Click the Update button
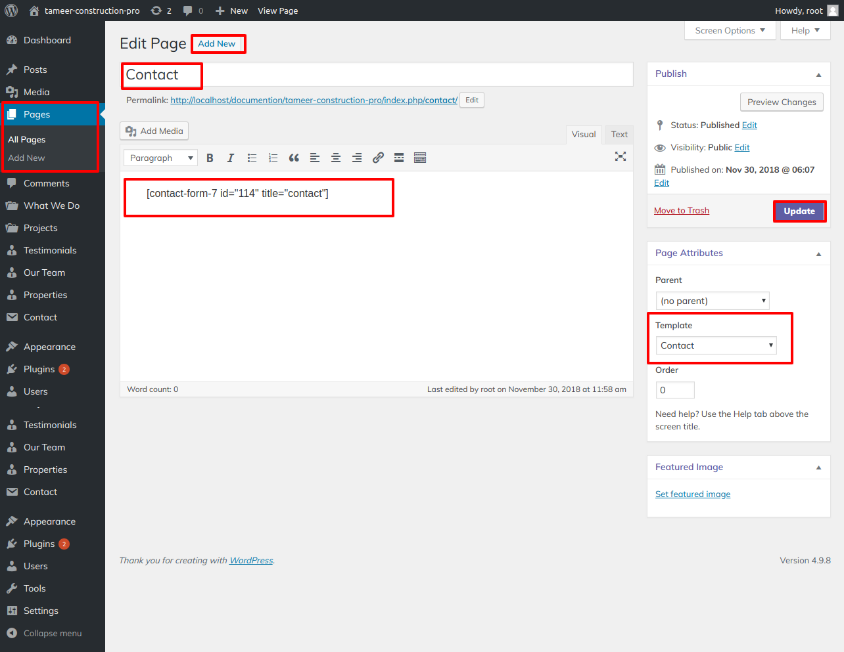The image size is (844, 652). click(799, 211)
